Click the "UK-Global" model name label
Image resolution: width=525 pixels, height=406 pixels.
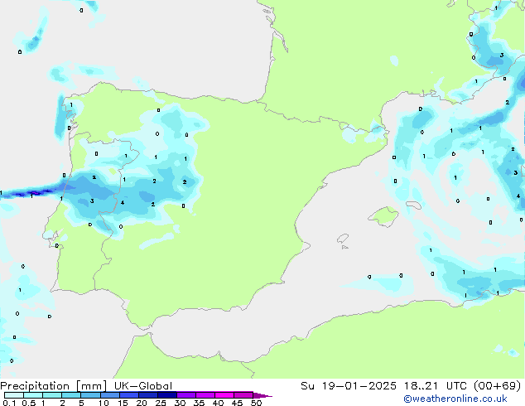(x=143, y=386)
